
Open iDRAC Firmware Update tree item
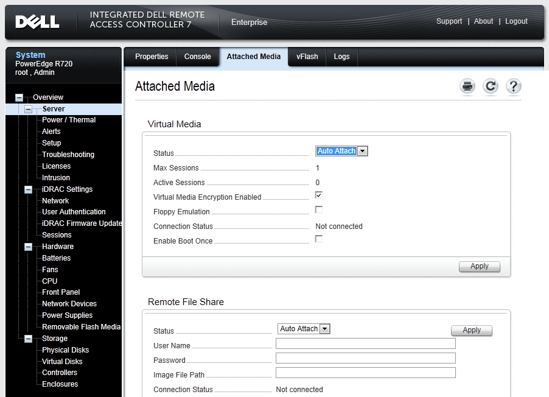tap(82, 223)
